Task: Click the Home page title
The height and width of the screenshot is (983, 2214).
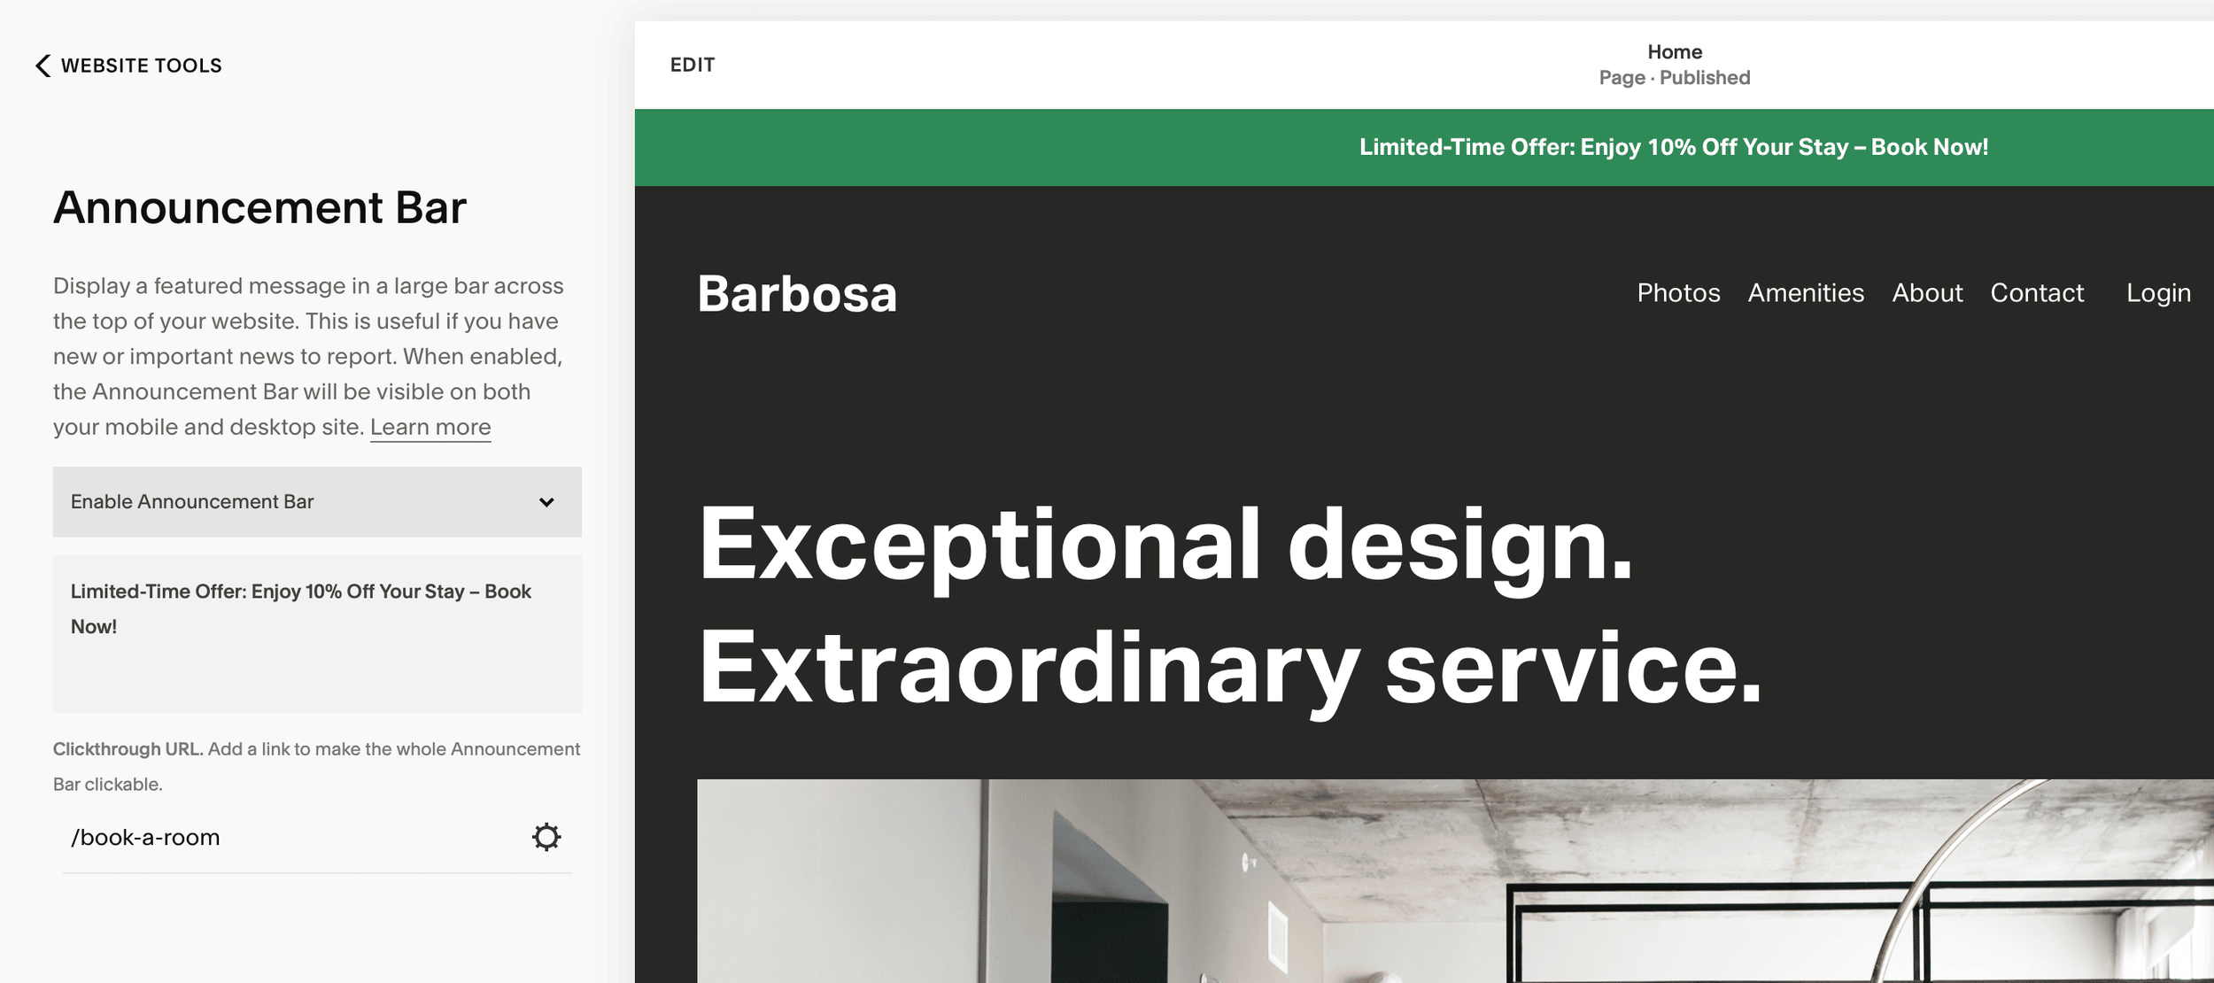Action: pyautogui.click(x=1675, y=52)
